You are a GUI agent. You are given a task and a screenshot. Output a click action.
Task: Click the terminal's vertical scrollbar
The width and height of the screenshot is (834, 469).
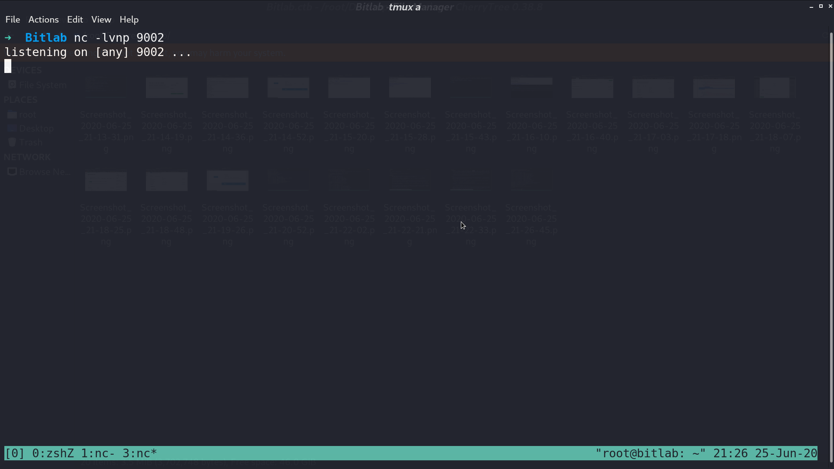(831, 248)
